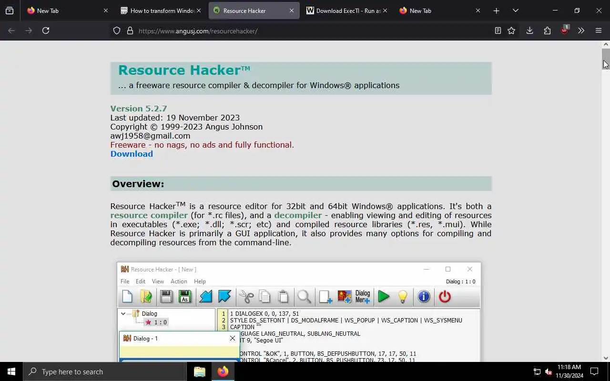Click the View menu in screenshot
This screenshot has height=381, width=610.
tap(158, 281)
